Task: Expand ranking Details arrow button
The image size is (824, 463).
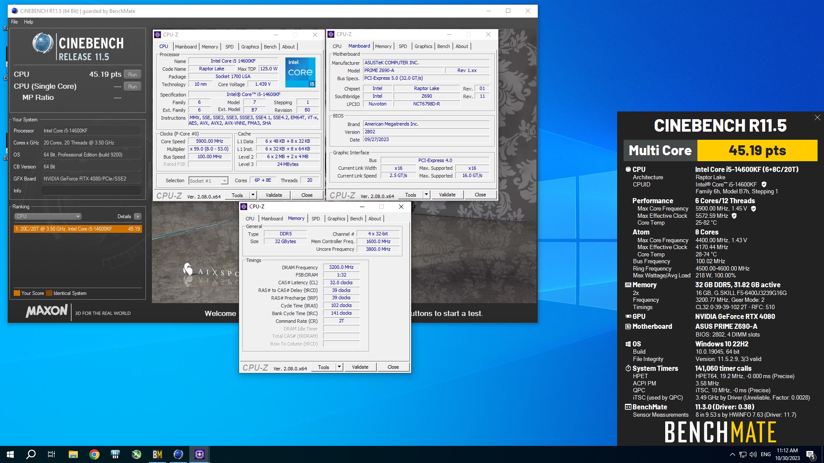Action: [138, 216]
